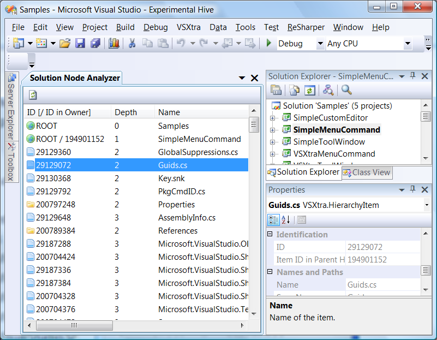Open the Build menu
Viewport: 437px width, 340px height.
point(125,27)
